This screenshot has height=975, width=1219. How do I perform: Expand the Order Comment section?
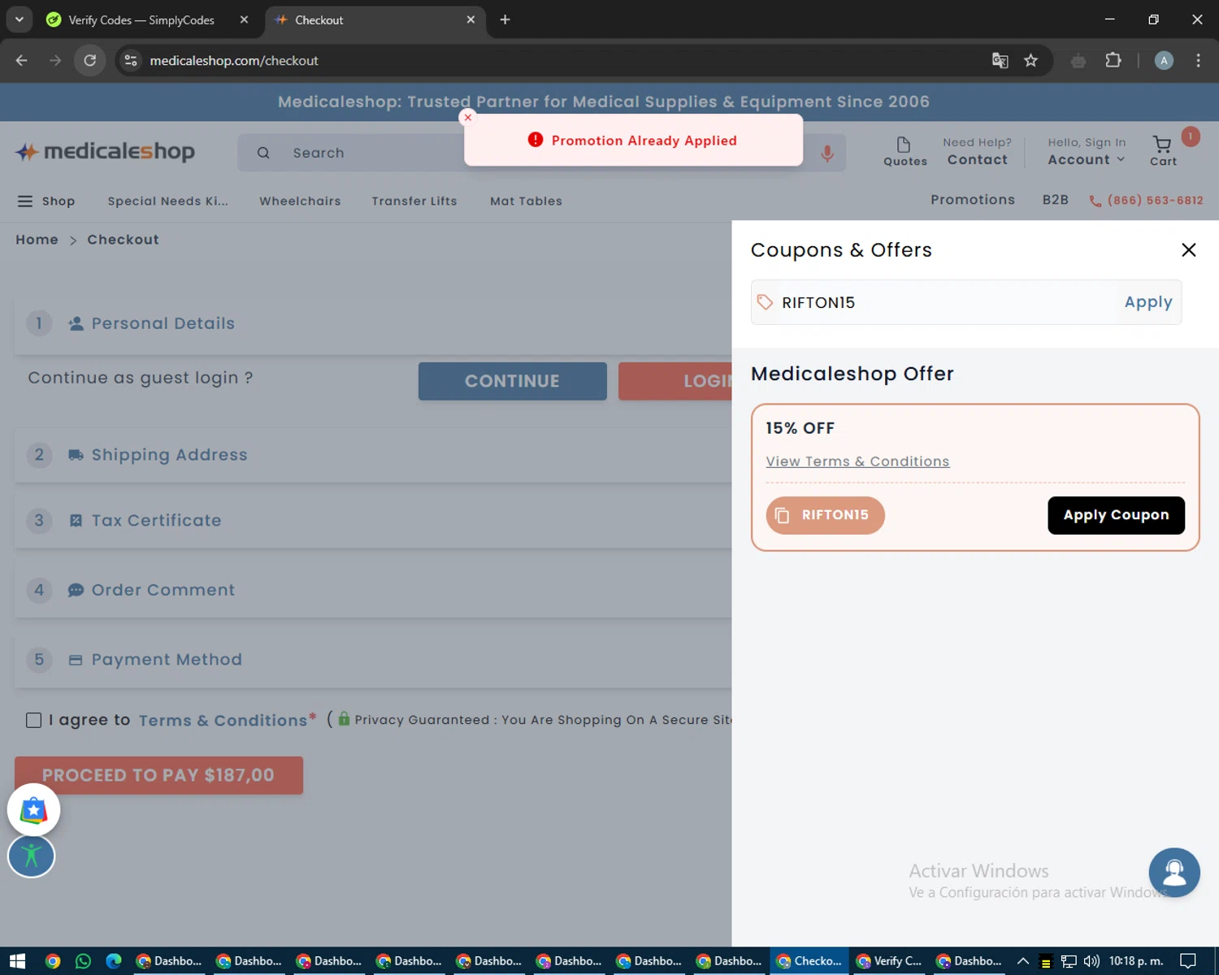[x=373, y=590]
